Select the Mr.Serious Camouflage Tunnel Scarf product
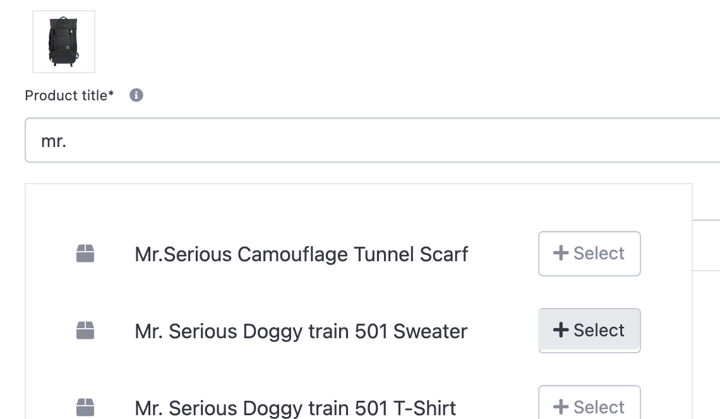720x419 pixels. click(x=589, y=253)
